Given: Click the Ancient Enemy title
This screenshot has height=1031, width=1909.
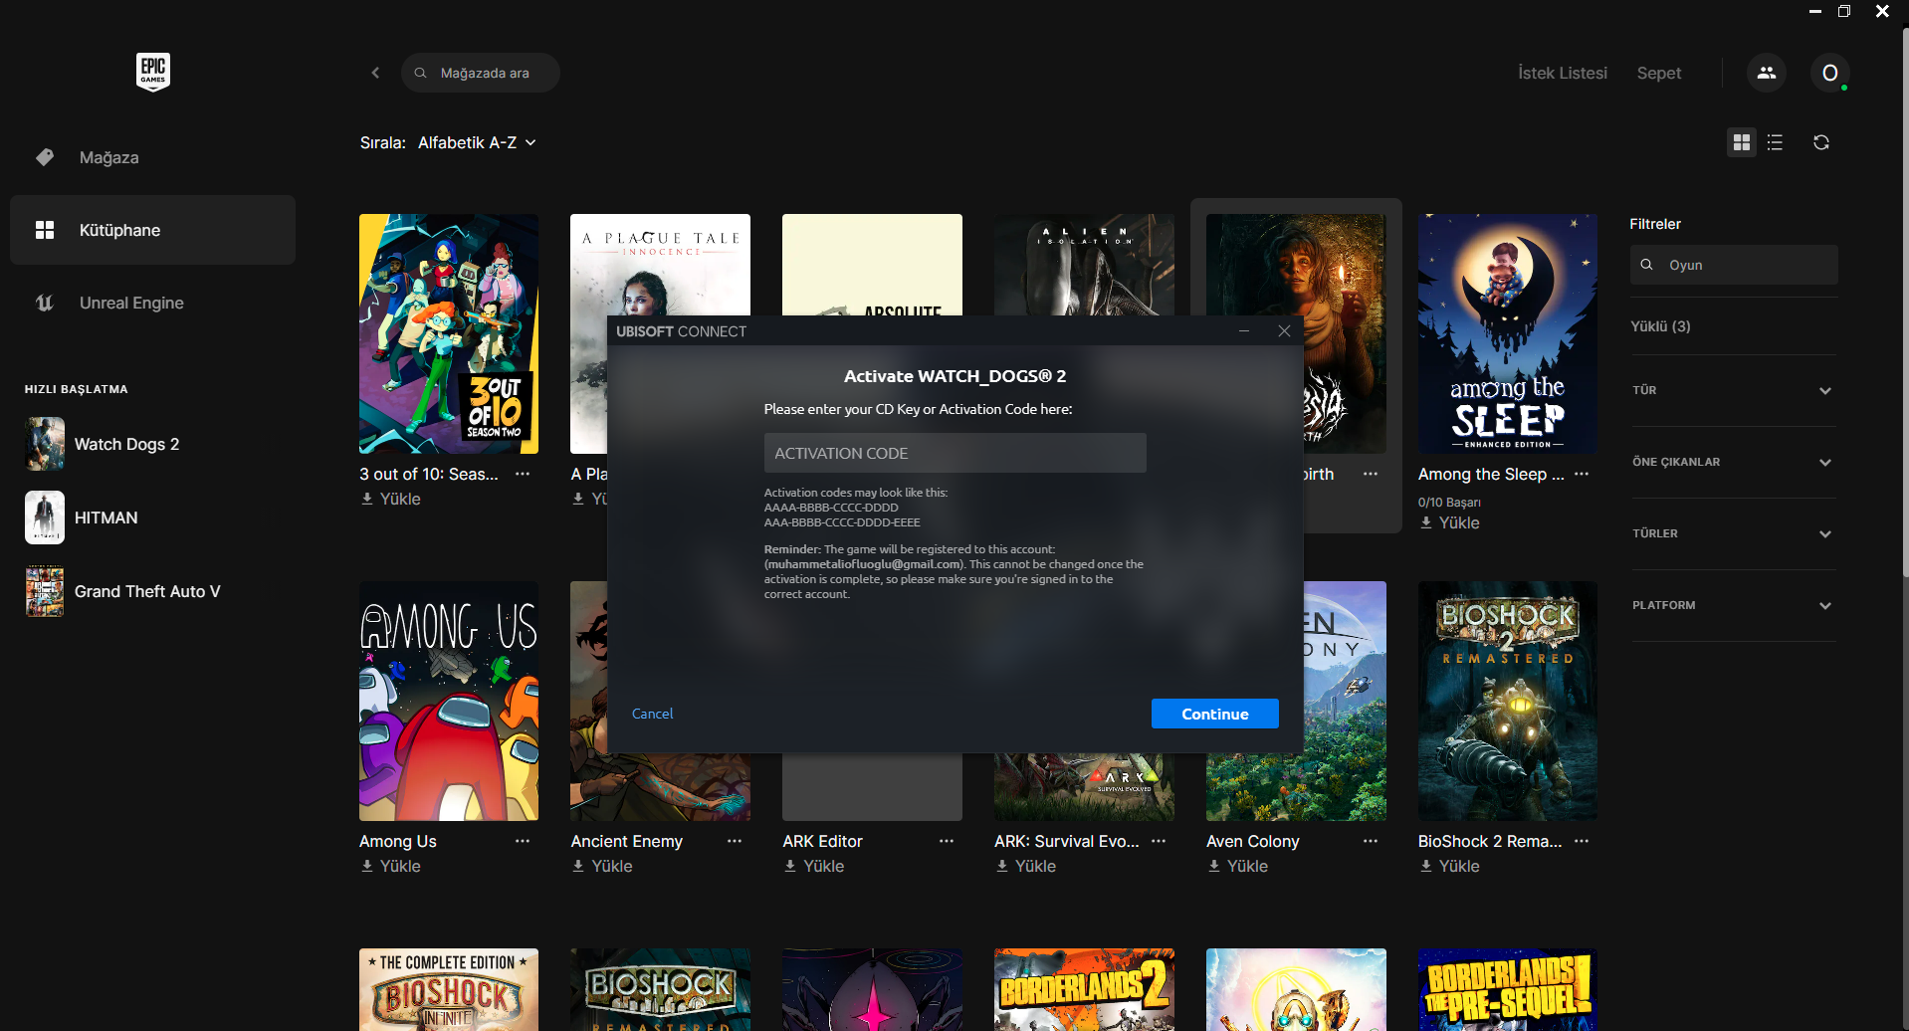Looking at the screenshot, I should pyautogui.click(x=627, y=841).
